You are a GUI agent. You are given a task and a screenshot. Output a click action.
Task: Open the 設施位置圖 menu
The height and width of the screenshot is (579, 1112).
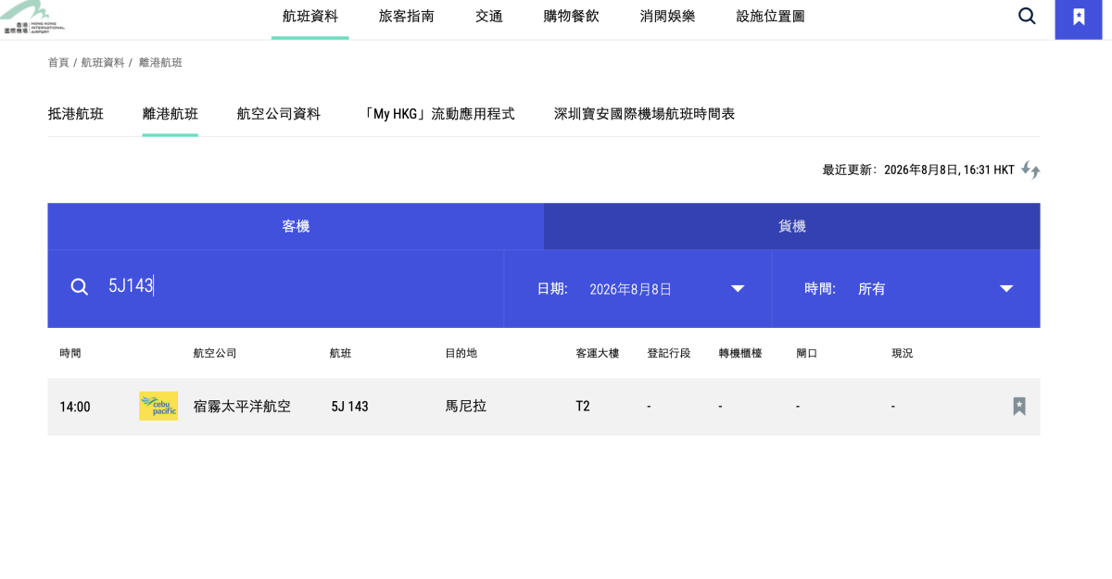click(x=771, y=16)
